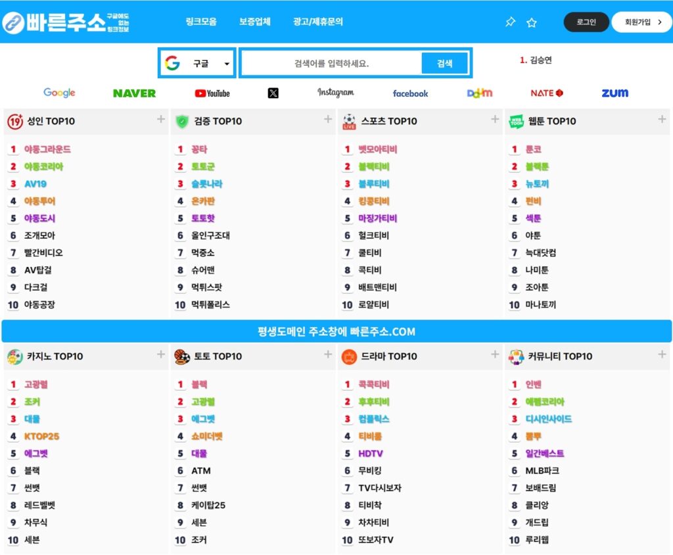
Task: Open the Google logo shortcut
Action: click(x=59, y=93)
